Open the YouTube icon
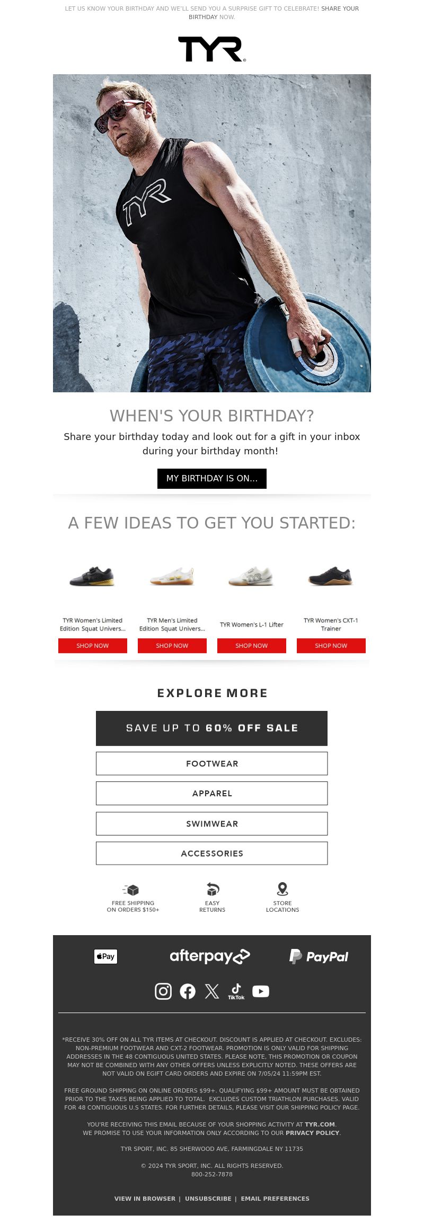 pyautogui.click(x=261, y=991)
